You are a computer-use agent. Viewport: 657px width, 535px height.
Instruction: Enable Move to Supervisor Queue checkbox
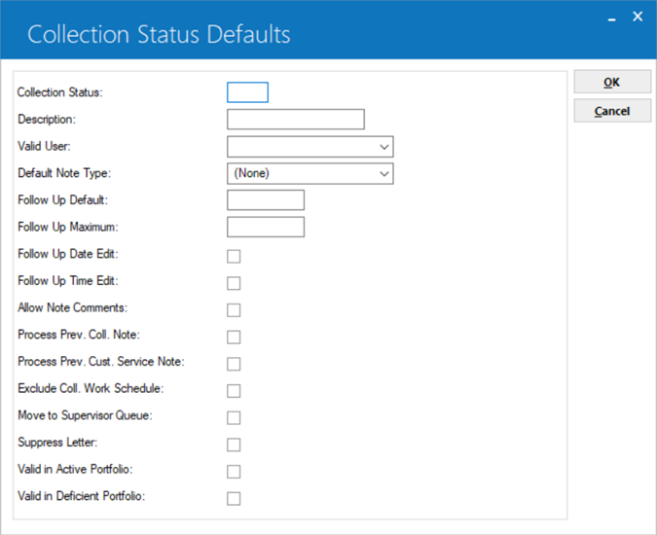(x=234, y=417)
